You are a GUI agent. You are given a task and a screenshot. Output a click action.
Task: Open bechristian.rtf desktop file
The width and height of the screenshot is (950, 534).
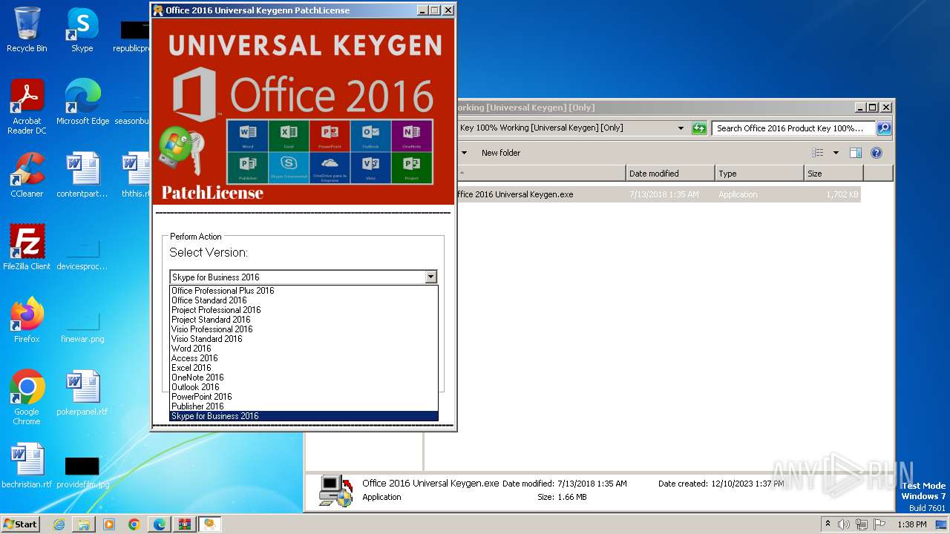coord(27,466)
